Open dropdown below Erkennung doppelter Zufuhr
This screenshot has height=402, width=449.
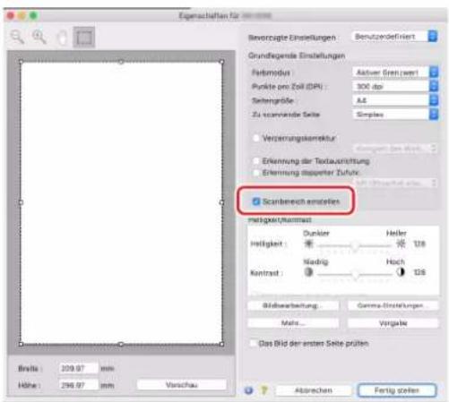(x=394, y=183)
